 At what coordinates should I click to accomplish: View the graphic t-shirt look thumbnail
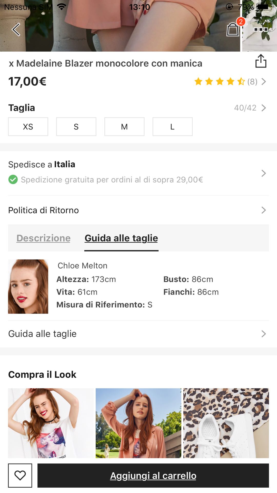pos(51,423)
